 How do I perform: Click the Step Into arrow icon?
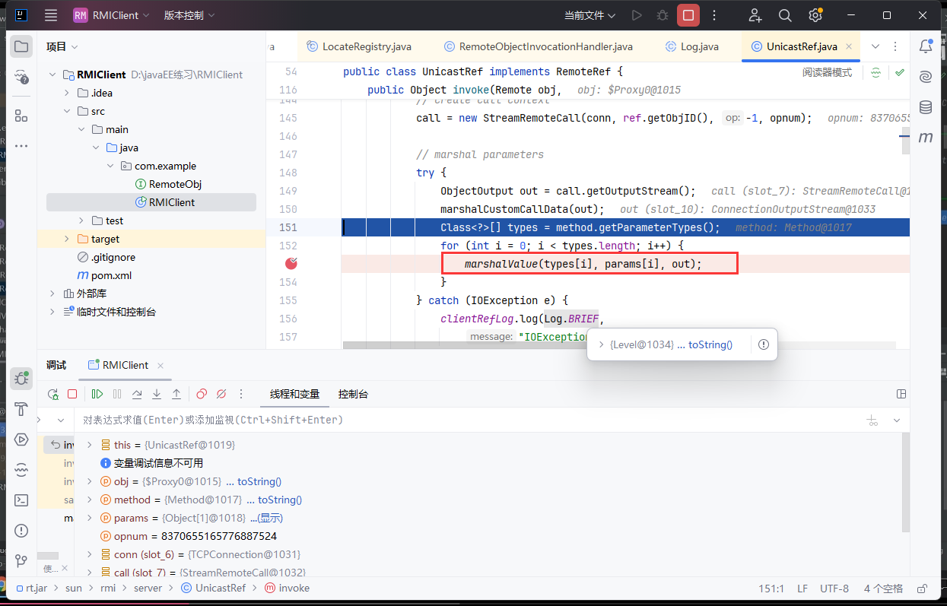click(x=157, y=394)
